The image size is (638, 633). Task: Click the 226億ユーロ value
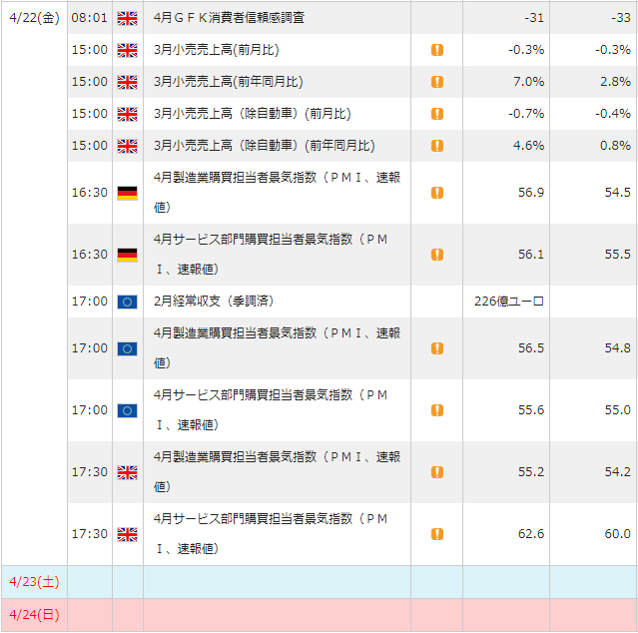(x=509, y=302)
